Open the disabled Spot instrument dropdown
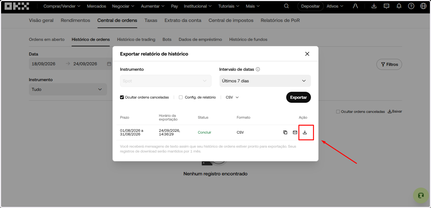Viewport: 431px width, 208px height. [x=166, y=81]
